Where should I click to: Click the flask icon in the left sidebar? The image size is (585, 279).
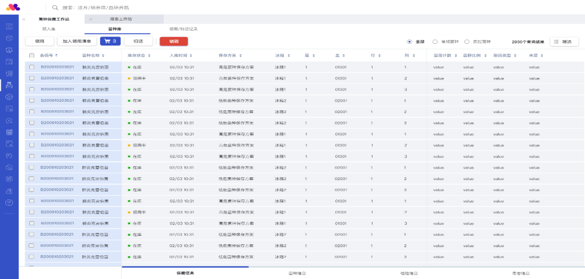(9, 85)
